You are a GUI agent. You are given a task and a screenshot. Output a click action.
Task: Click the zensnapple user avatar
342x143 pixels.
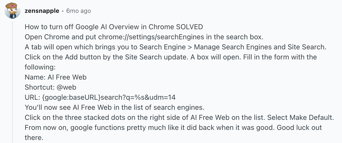[x=13, y=11]
